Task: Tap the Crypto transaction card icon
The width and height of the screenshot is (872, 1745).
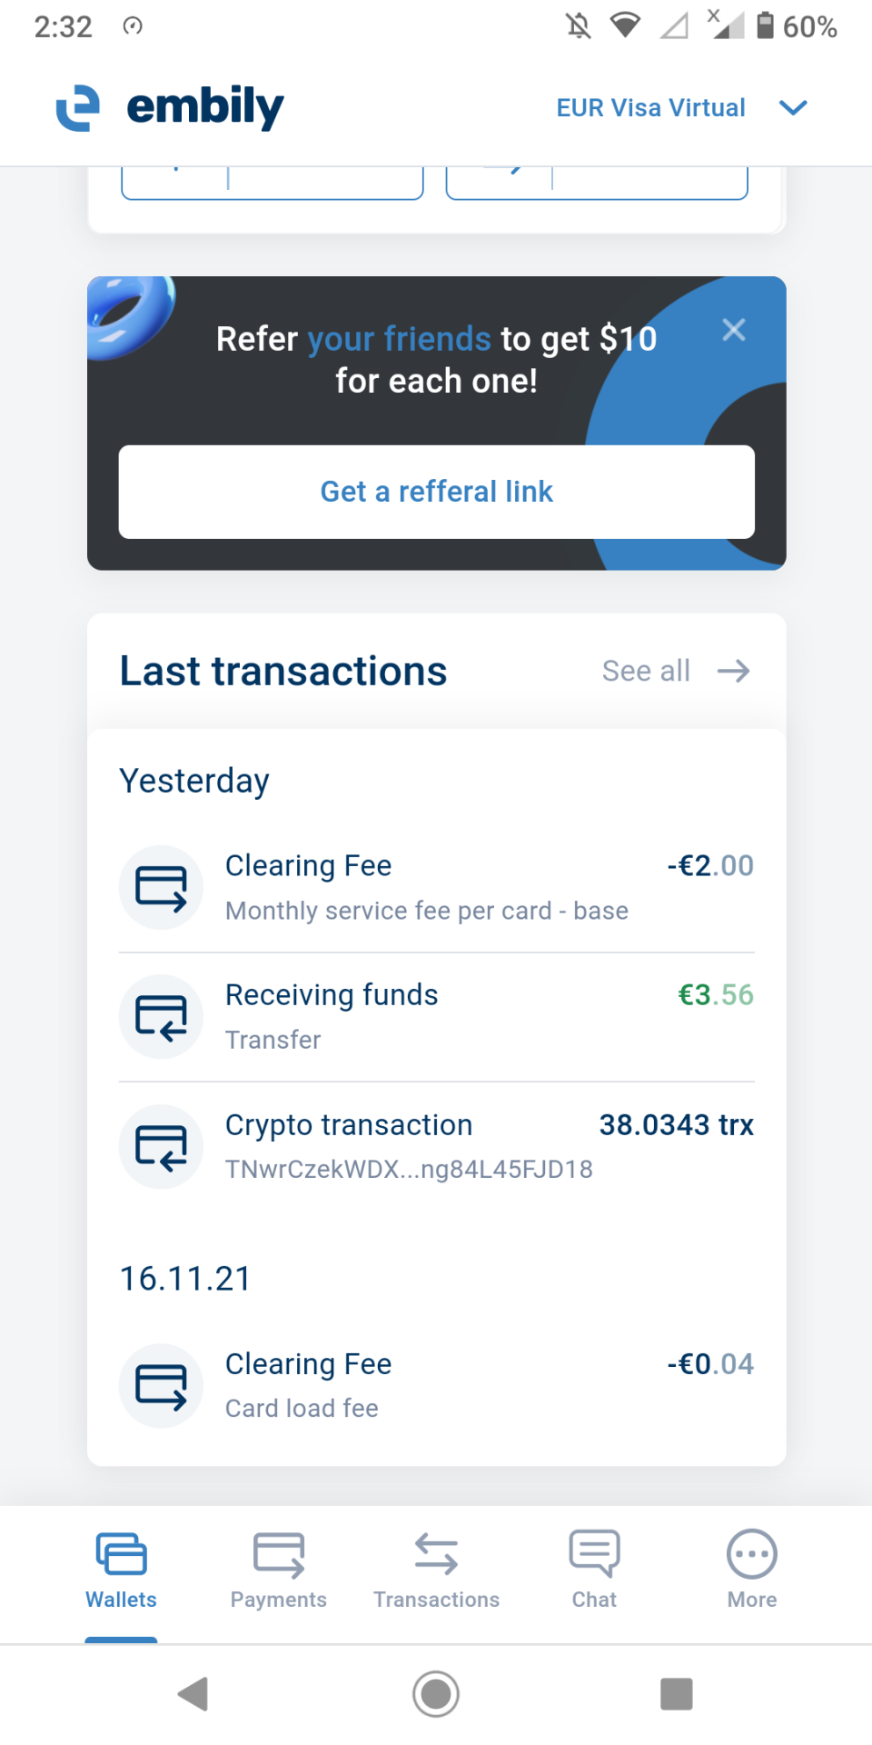Action: pyautogui.click(x=161, y=1146)
